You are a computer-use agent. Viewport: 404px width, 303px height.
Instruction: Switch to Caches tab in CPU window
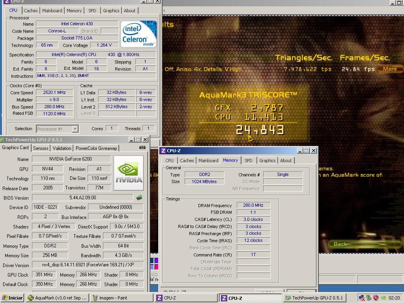[31, 11]
